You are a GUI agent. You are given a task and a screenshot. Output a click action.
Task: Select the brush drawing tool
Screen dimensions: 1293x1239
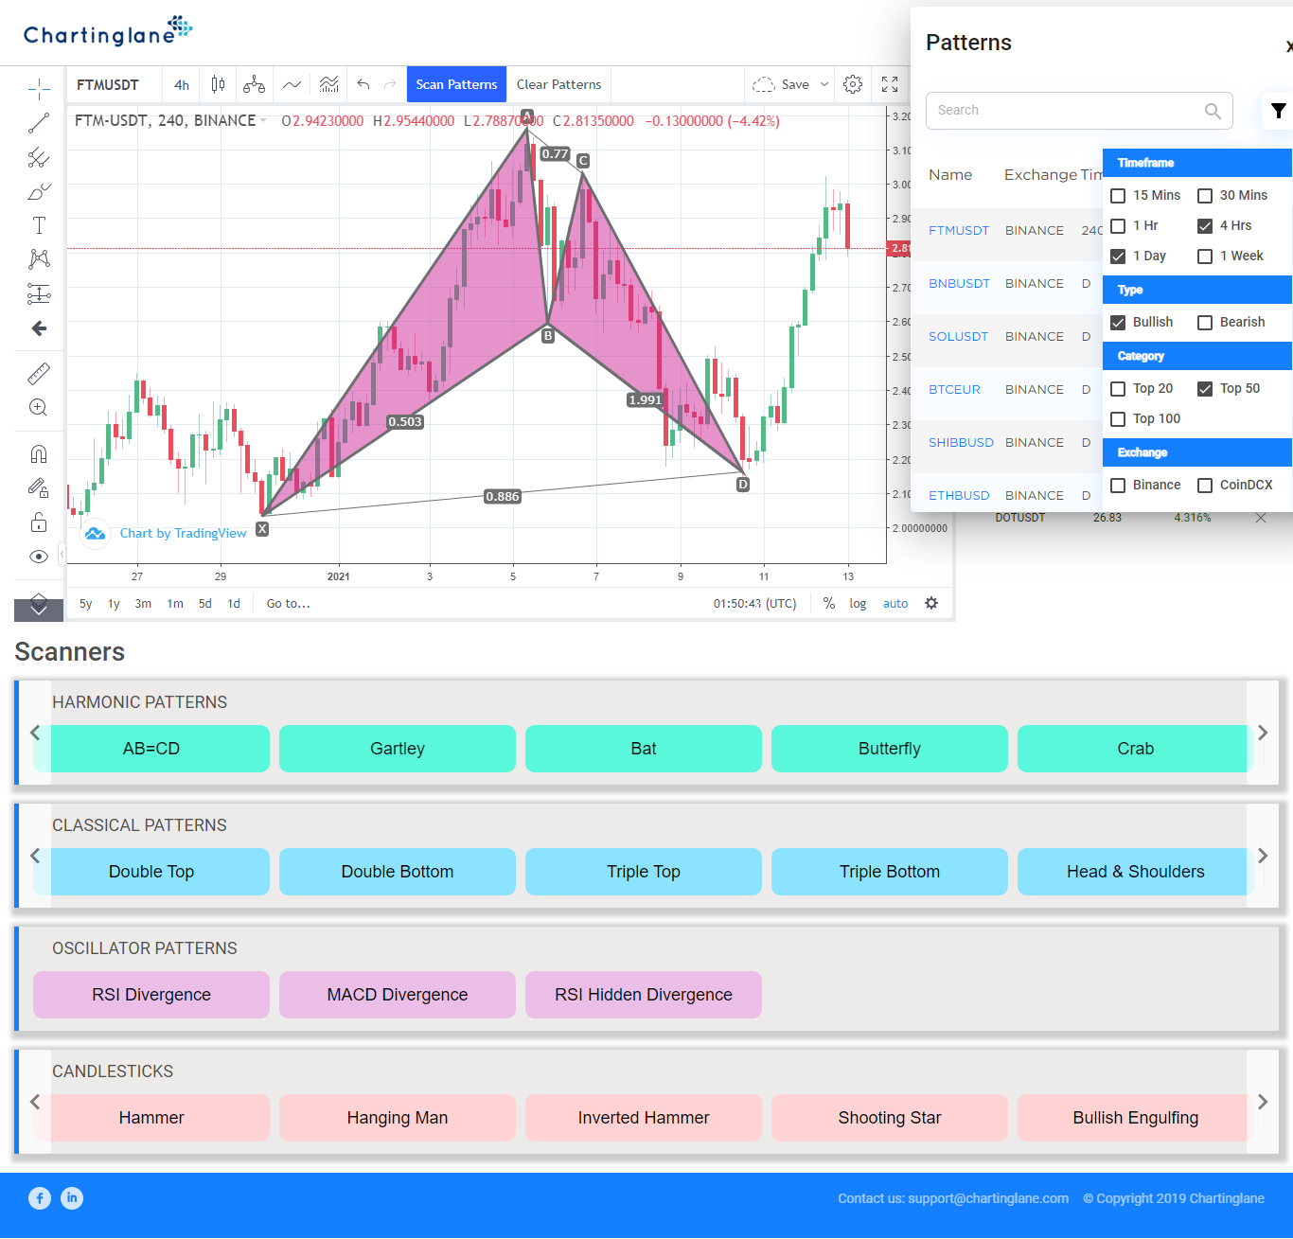click(39, 191)
